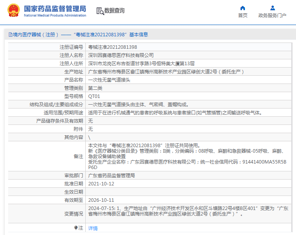Click the 注册人住所 label
This screenshot has width=296, height=235.
71,64
